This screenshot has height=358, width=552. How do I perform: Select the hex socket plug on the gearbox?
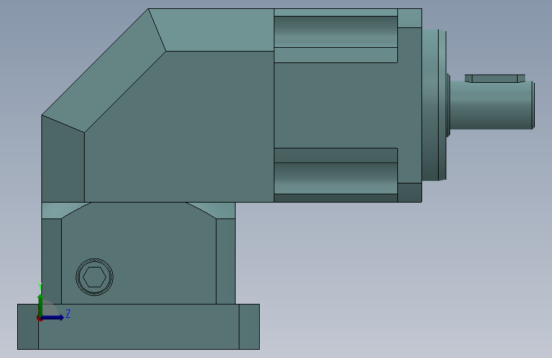(94, 277)
